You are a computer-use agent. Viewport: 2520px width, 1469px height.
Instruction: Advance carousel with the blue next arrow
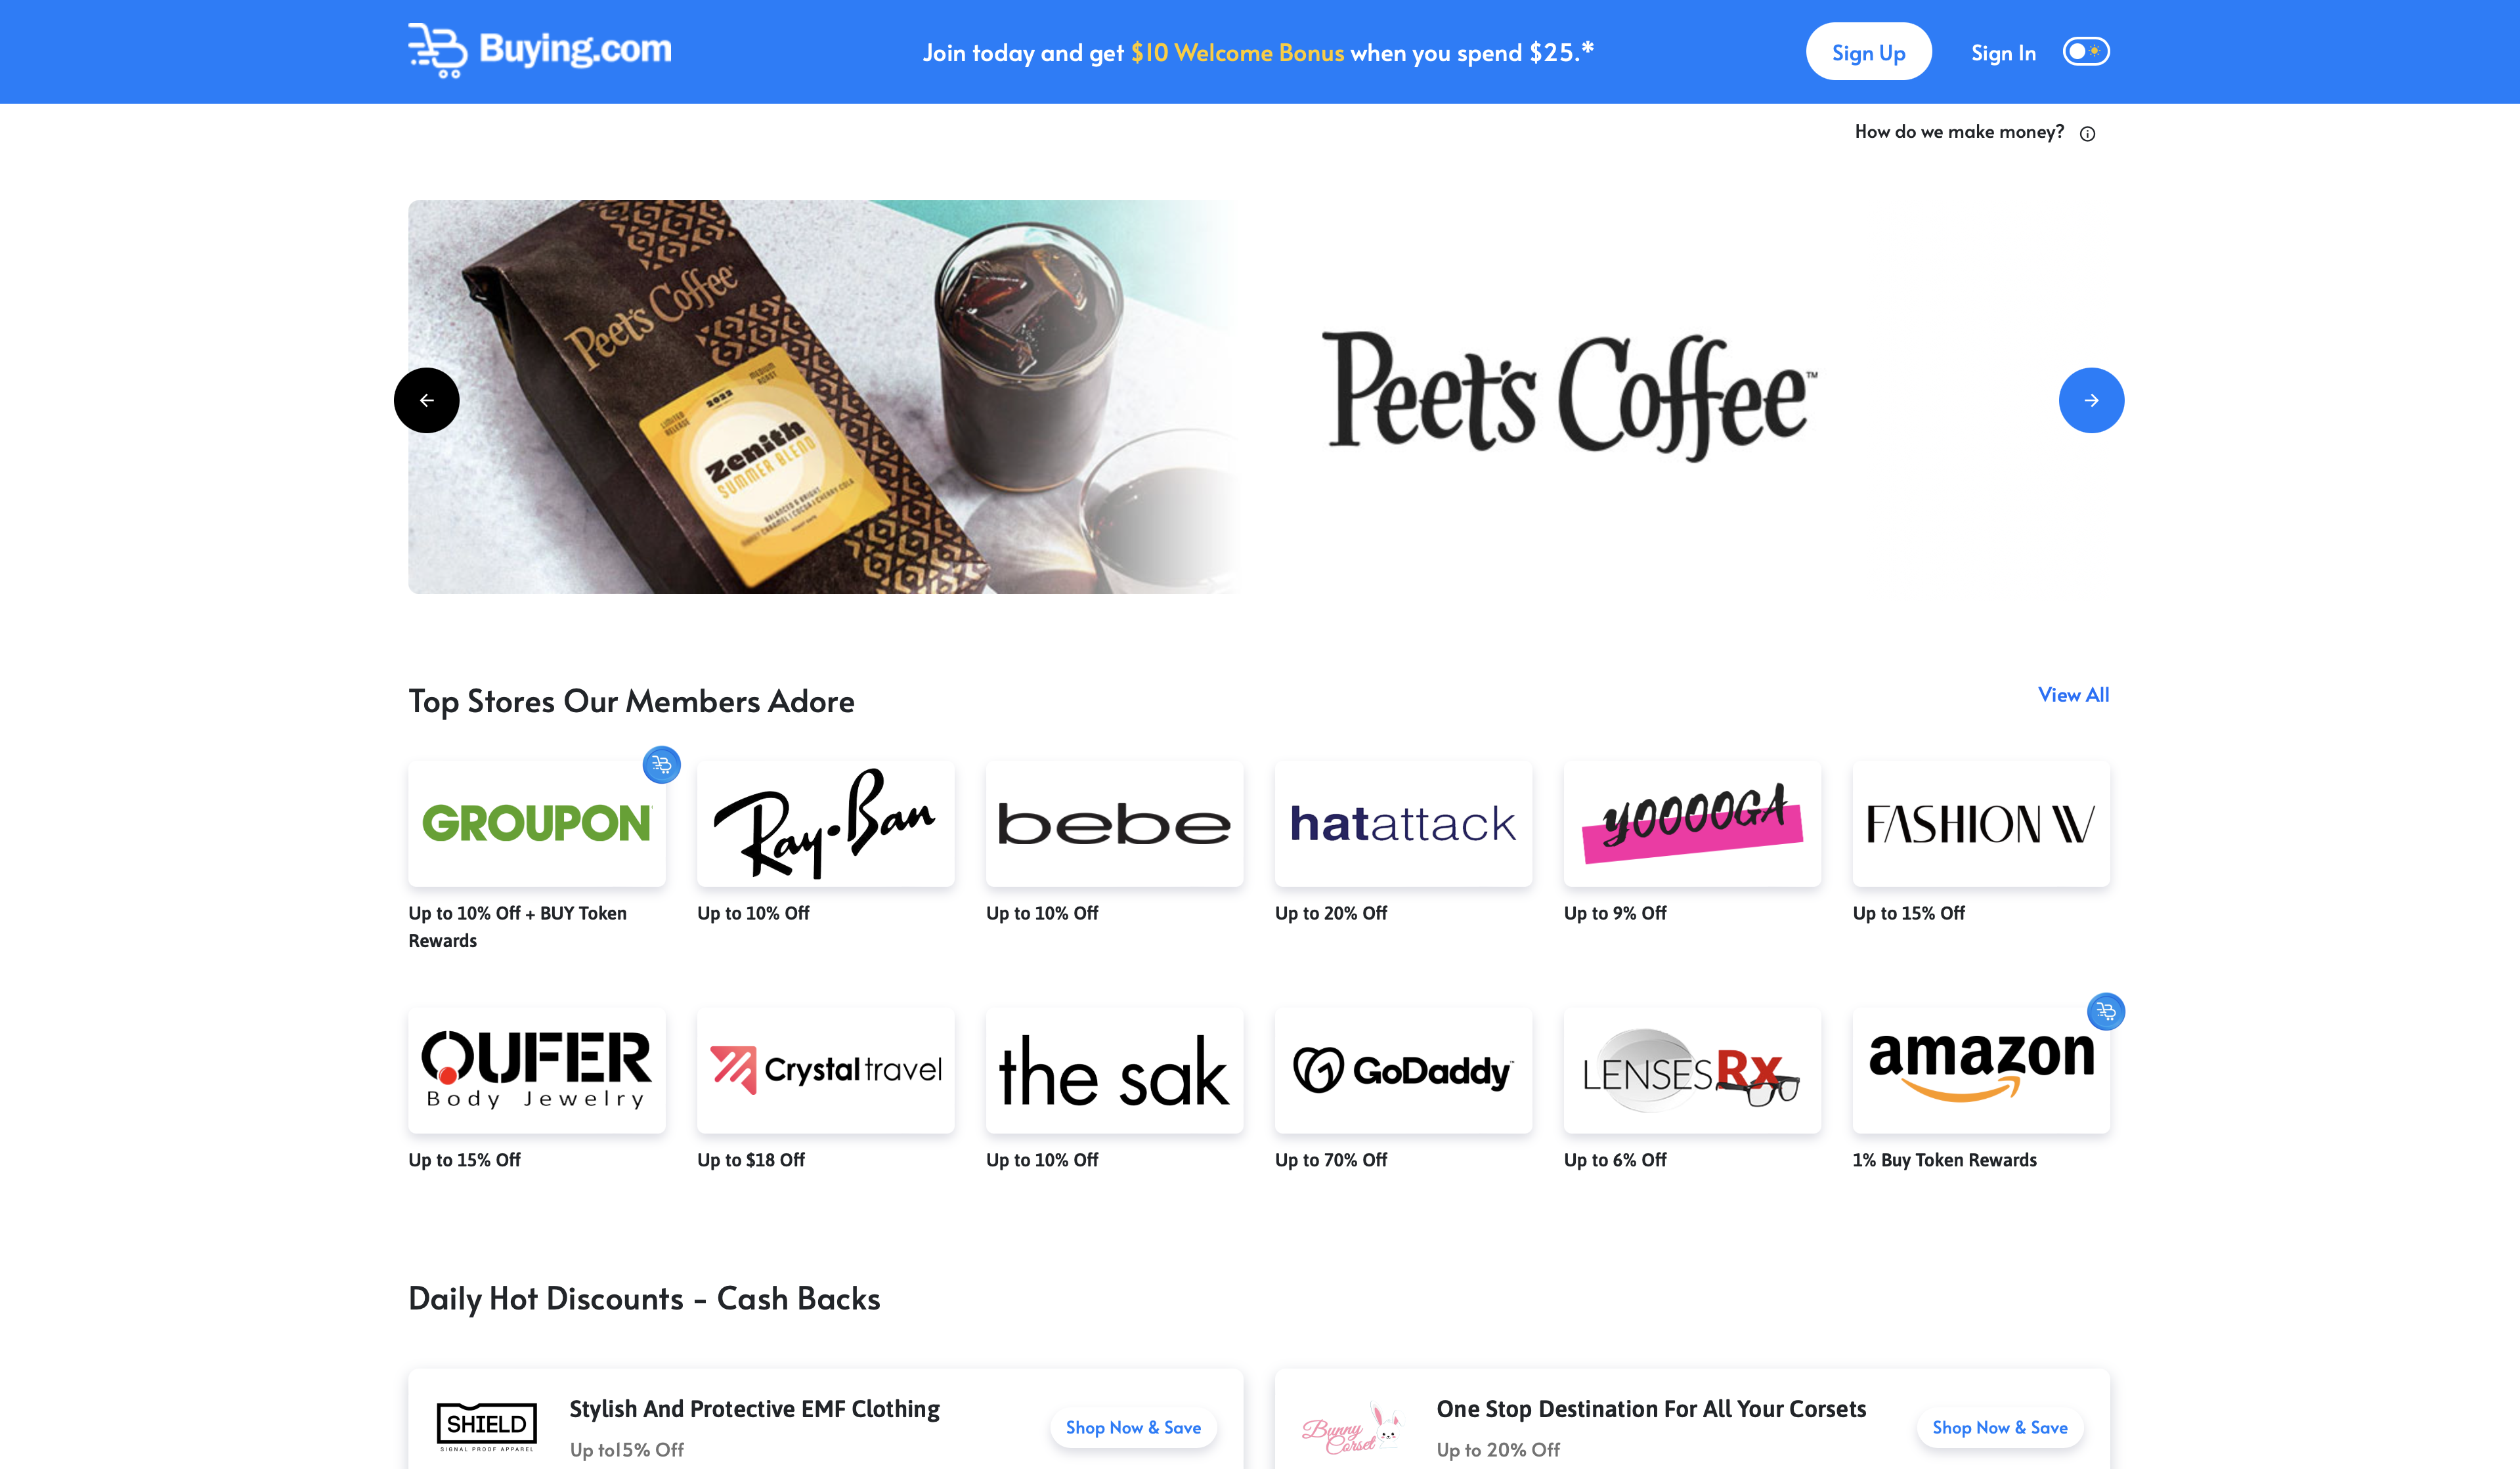click(2091, 400)
